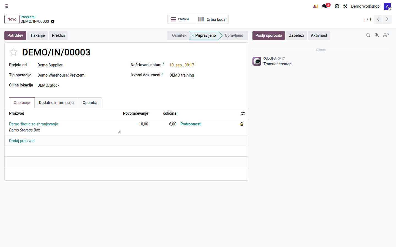
Task: Open the Premiki stat button
Action: tap(182, 19)
